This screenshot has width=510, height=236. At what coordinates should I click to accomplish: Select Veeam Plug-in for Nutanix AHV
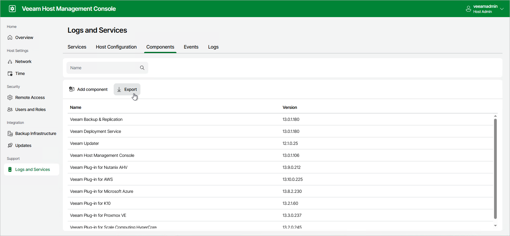coord(280,167)
